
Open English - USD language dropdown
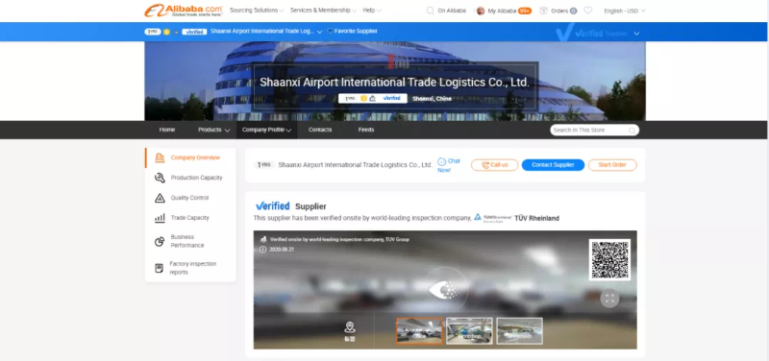coord(625,11)
